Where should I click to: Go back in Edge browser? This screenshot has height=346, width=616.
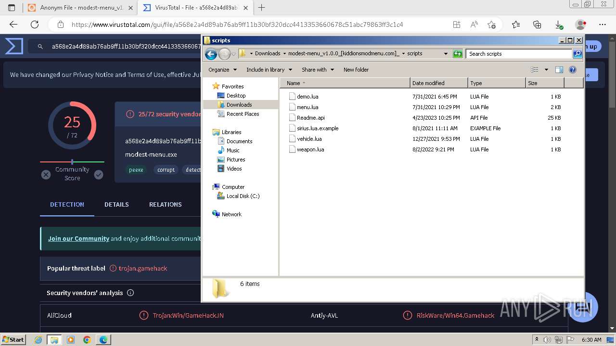13,25
